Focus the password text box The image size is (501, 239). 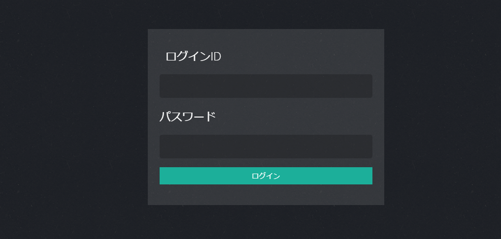(266, 147)
